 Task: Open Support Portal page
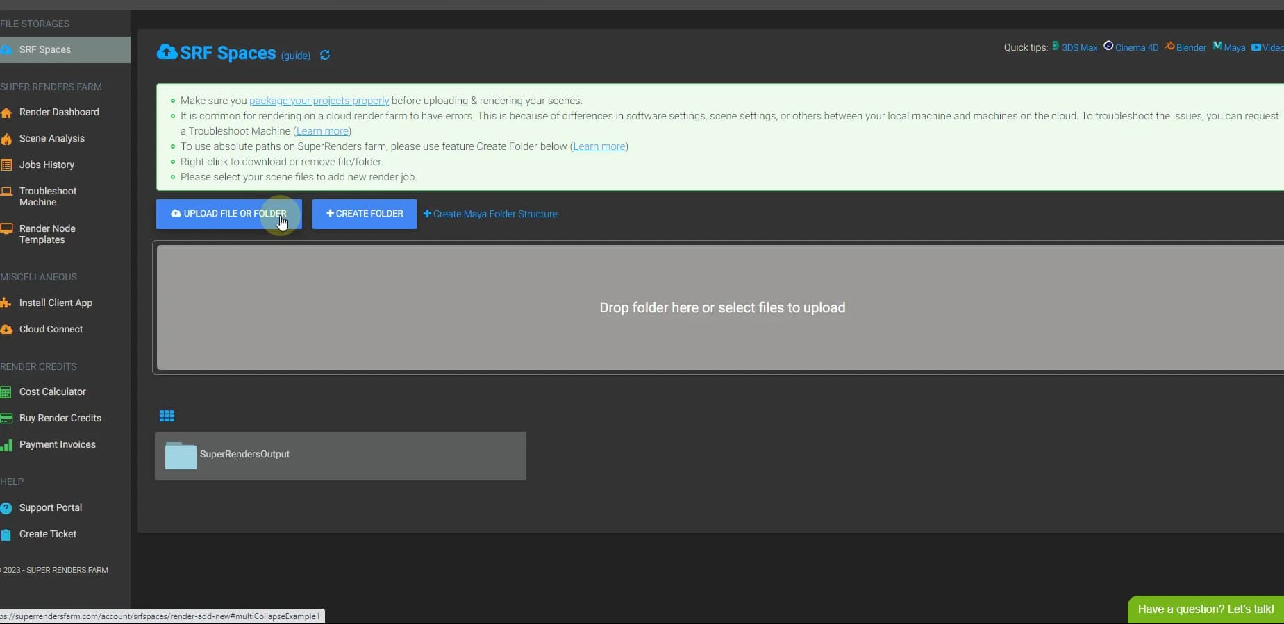pyautogui.click(x=51, y=508)
